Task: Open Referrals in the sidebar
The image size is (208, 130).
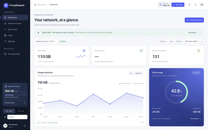Action: [x=15, y=41]
